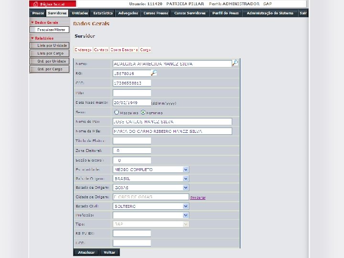Open the Advogados menu

click(128, 13)
